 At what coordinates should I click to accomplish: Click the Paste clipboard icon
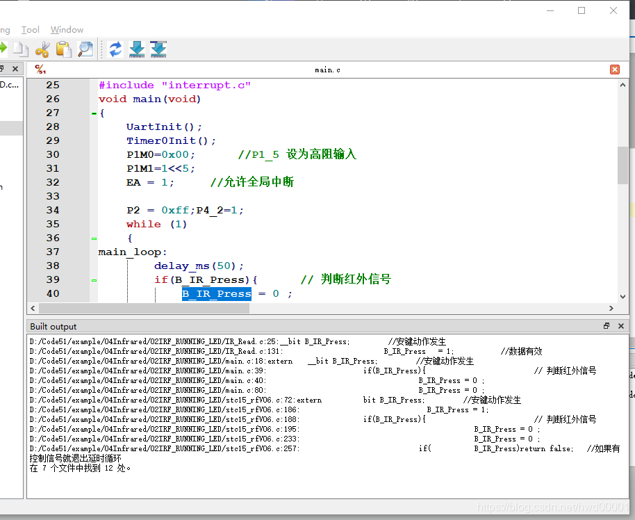[x=64, y=49]
